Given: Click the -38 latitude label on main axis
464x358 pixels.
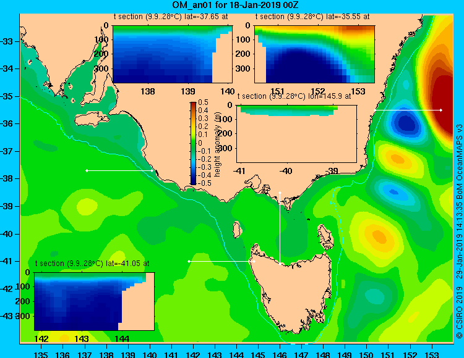Looking at the screenshot, I should coord(7,179).
